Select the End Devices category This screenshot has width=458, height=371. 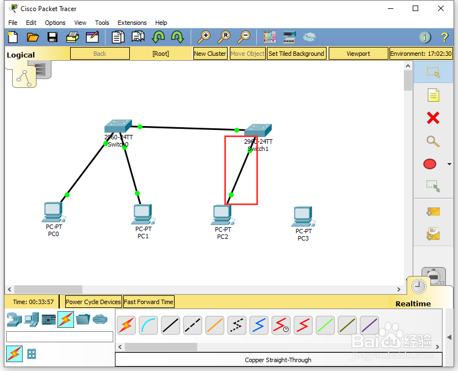pos(31,319)
